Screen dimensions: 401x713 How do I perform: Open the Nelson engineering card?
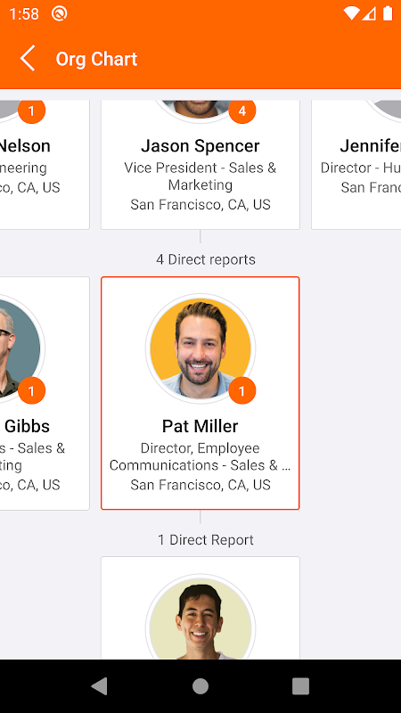tap(45, 165)
